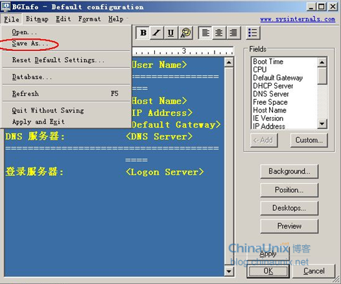
Task: Open the Format menu
Action: pos(89,19)
